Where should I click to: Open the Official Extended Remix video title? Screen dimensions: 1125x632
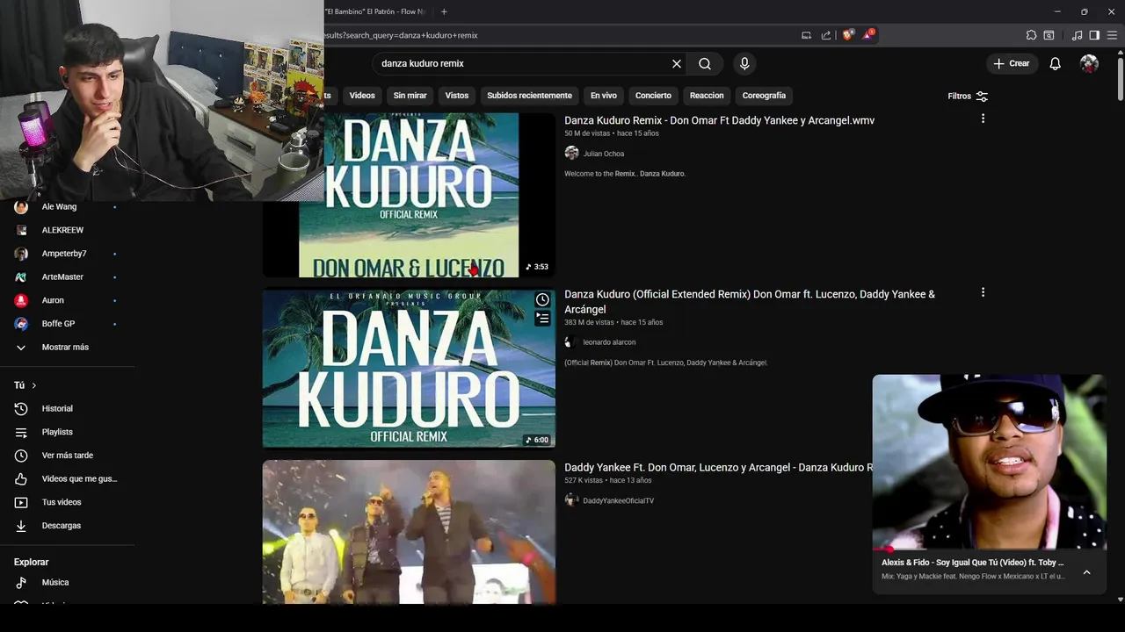pos(750,301)
